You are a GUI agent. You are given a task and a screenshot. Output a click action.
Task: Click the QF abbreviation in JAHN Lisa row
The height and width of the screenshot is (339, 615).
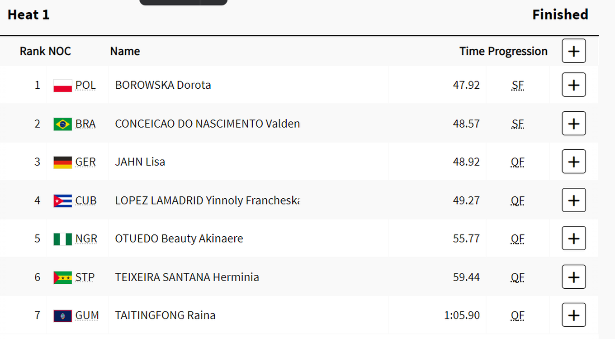click(518, 162)
